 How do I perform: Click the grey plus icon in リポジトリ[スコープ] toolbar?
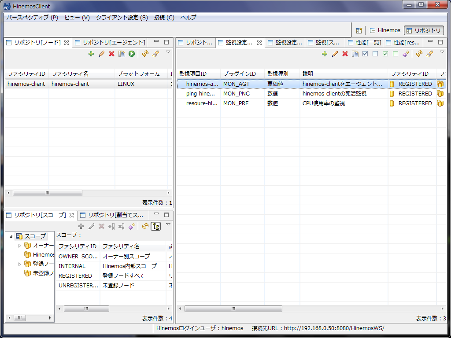click(81, 227)
